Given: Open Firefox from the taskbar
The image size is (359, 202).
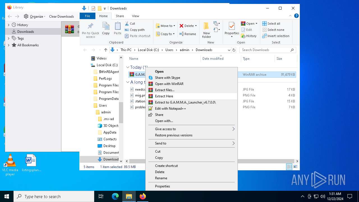Looking at the screenshot, I should (143, 196).
